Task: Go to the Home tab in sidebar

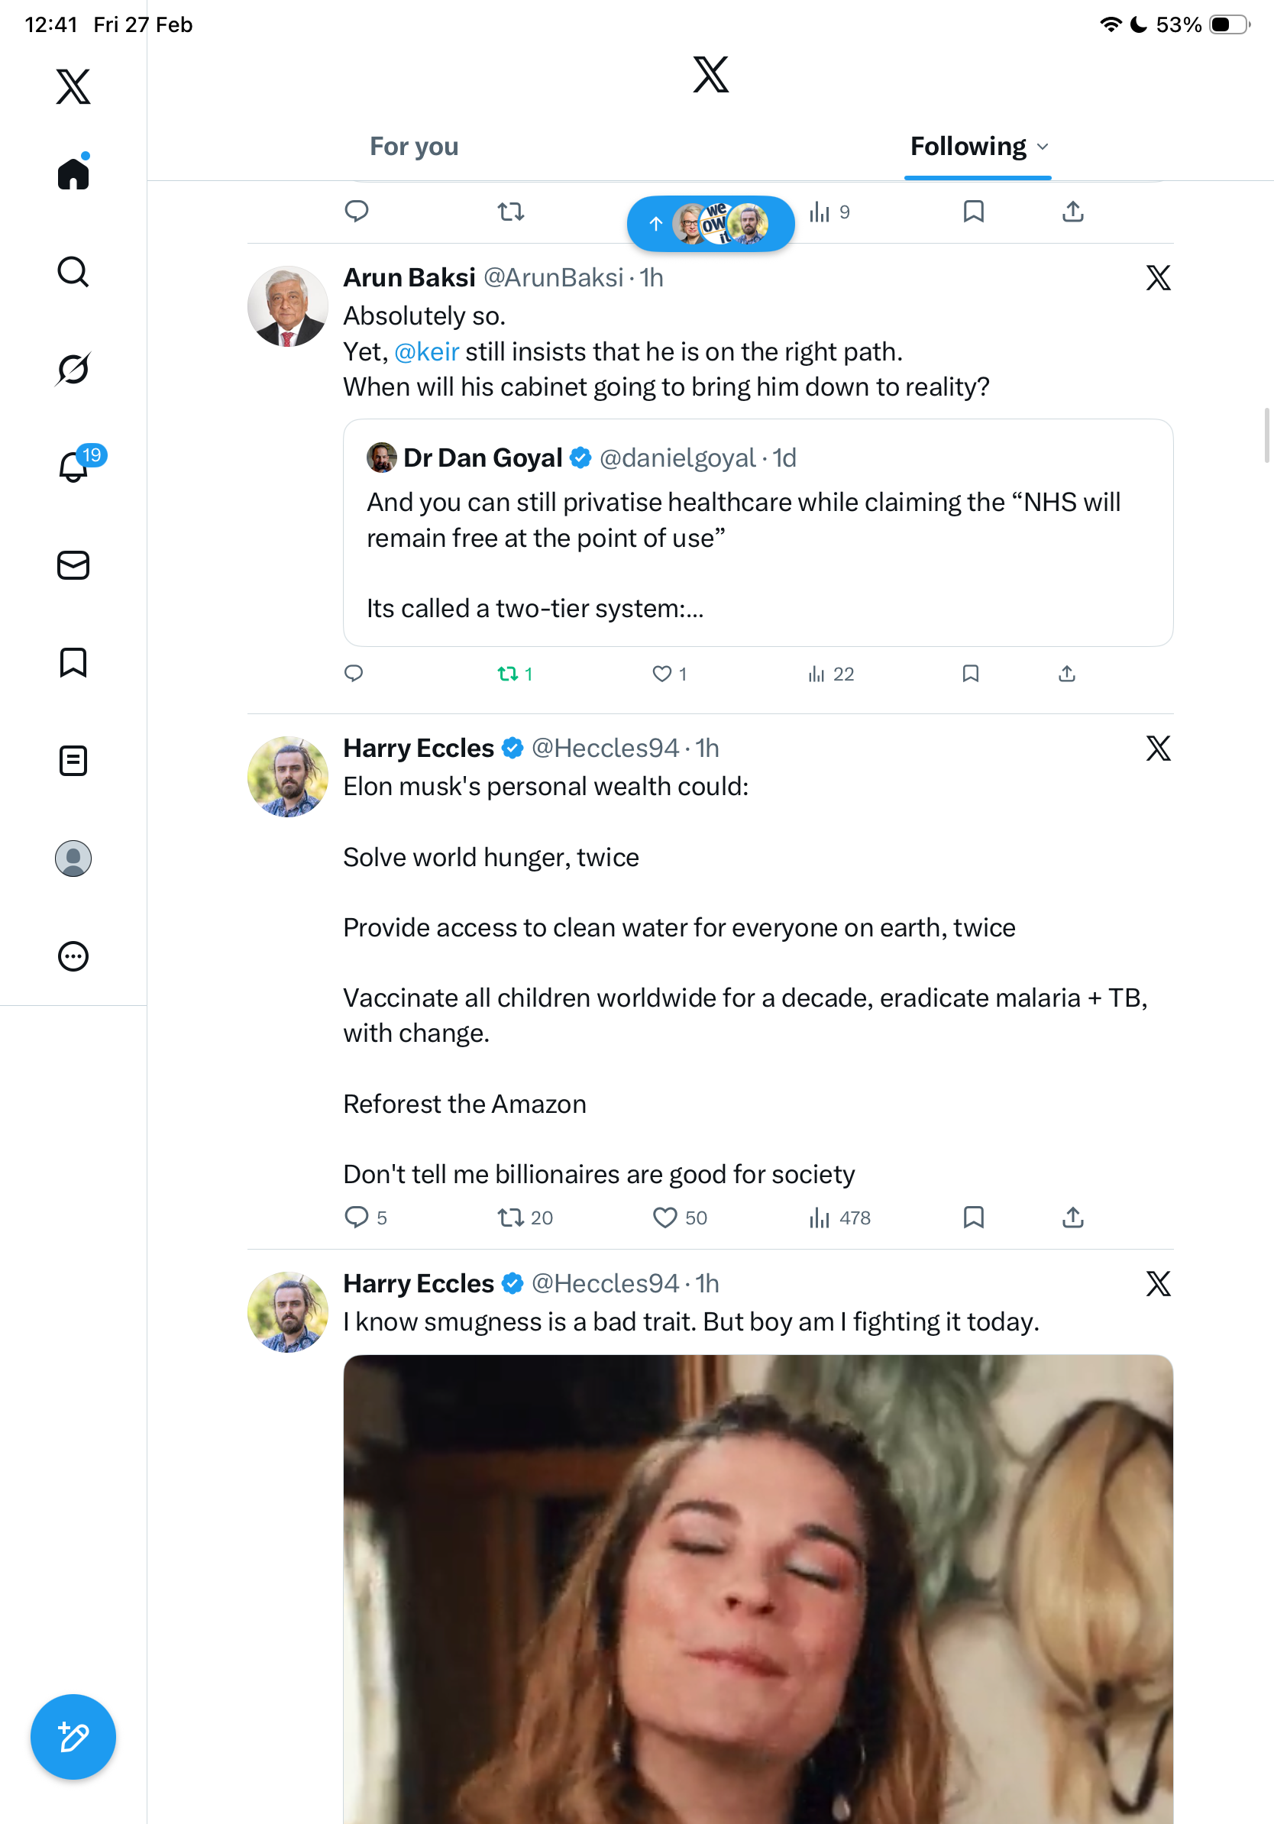Action: (x=73, y=173)
